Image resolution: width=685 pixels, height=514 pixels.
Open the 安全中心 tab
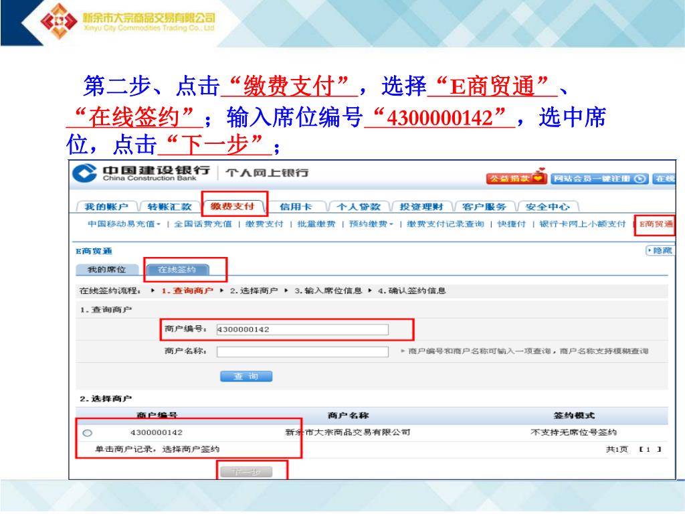[548, 207]
